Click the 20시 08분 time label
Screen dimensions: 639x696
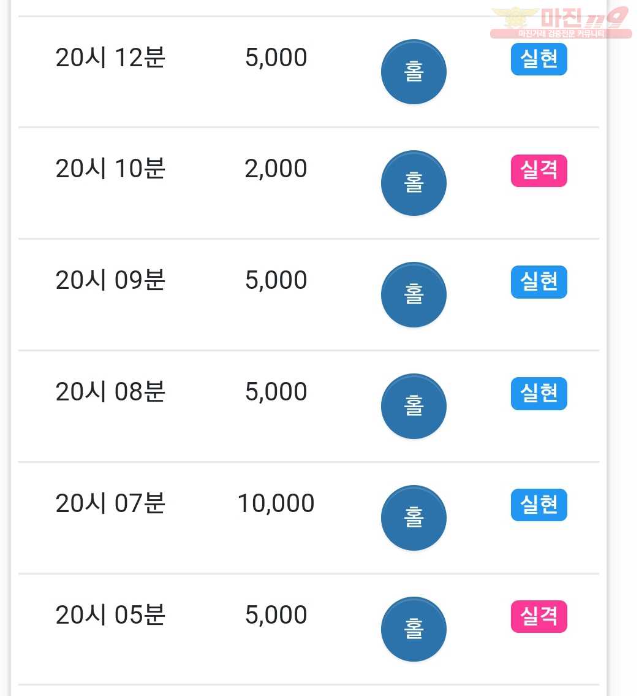pyautogui.click(x=110, y=391)
